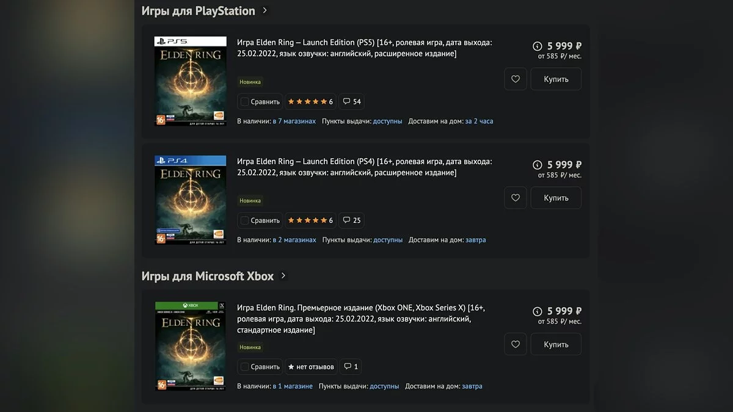Open the 54 comments on PS5 game
Viewport: 733px width, 412px height.
click(x=352, y=101)
